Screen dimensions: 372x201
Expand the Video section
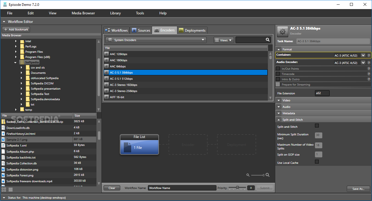tap(278, 100)
